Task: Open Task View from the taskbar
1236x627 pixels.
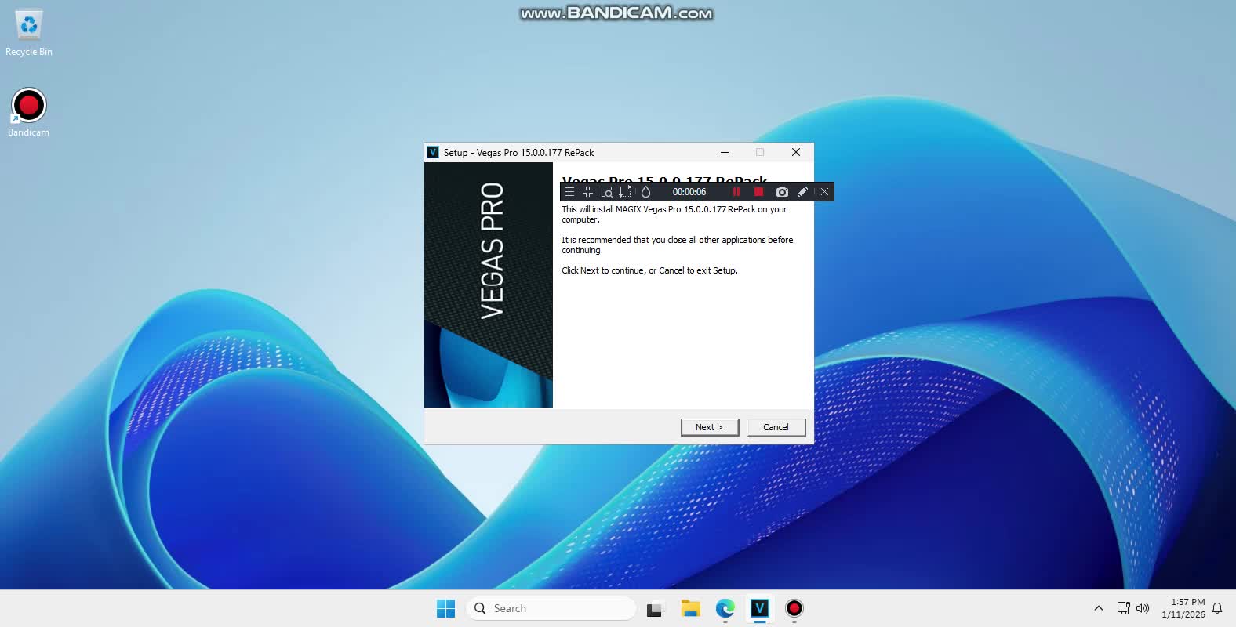Action: point(654,608)
